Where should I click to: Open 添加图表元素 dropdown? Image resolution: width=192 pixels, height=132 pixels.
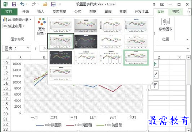pos(17,19)
